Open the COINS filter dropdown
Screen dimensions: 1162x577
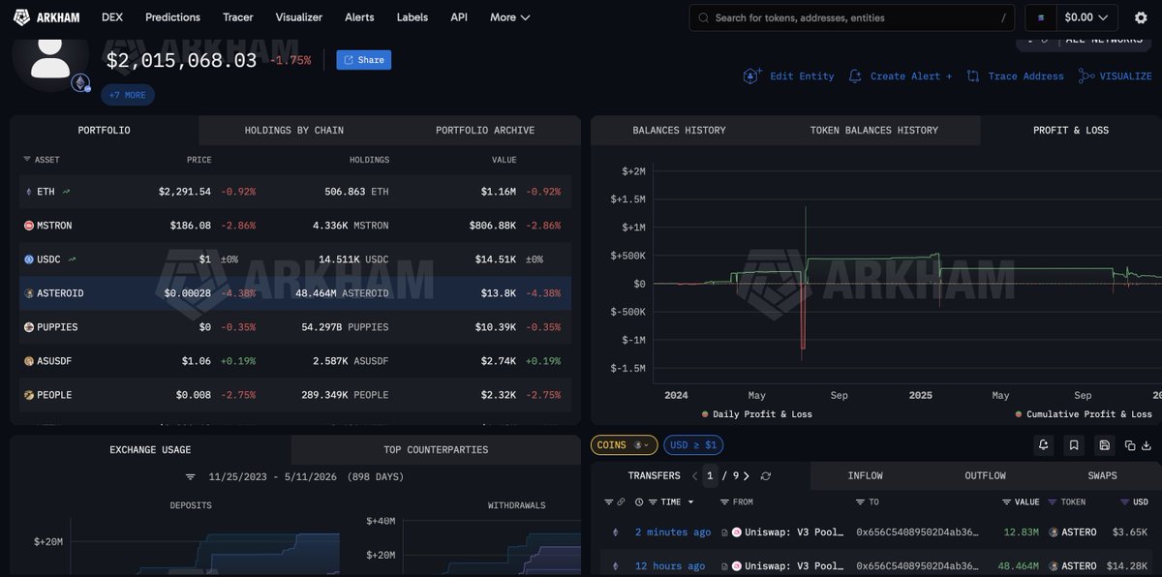click(x=625, y=445)
